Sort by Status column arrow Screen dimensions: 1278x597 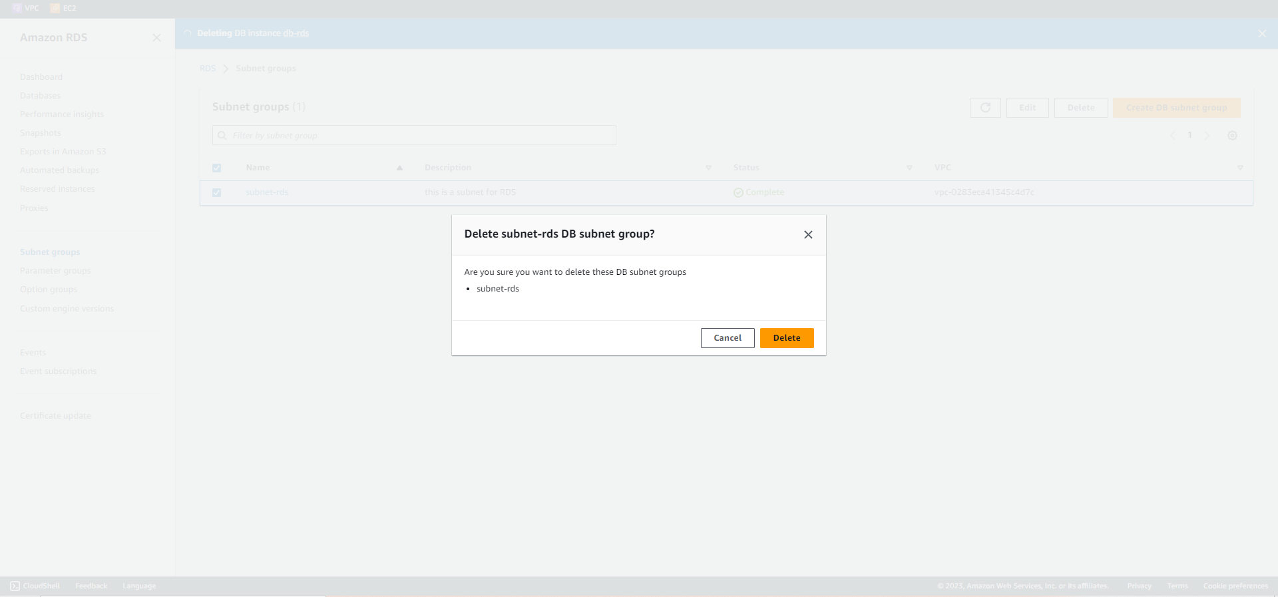(909, 168)
